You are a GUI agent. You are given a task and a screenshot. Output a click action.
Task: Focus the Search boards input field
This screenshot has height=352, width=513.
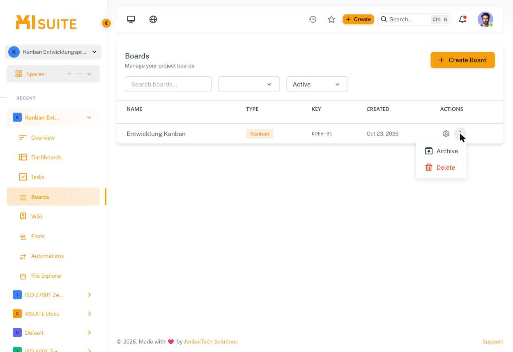click(x=168, y=84)
